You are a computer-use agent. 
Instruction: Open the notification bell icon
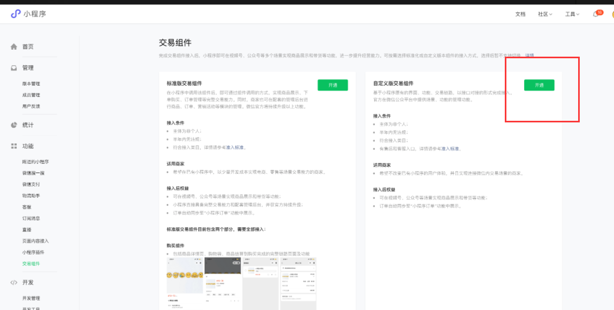pos(595,14)
